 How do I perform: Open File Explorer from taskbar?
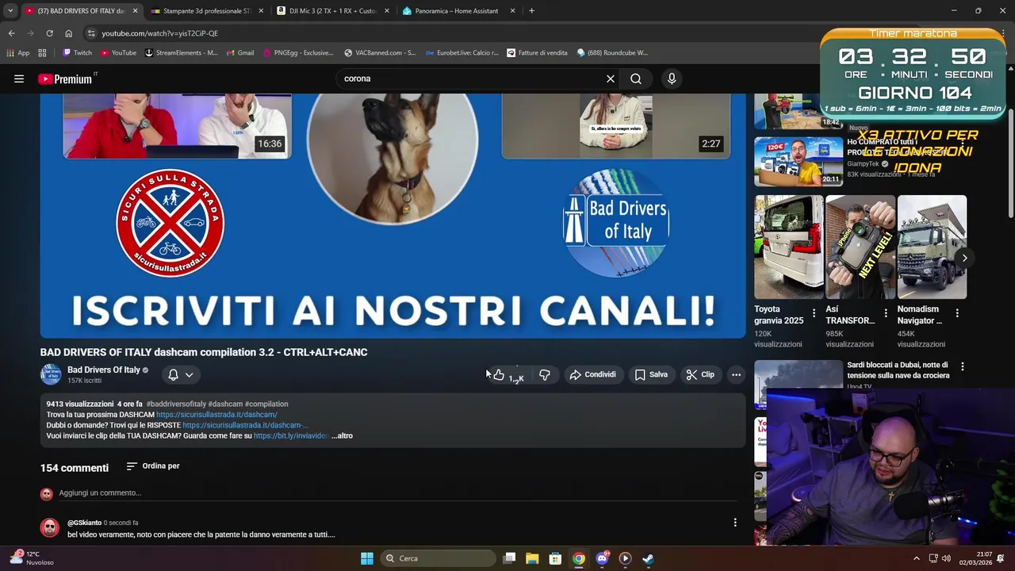pos(532,558)
